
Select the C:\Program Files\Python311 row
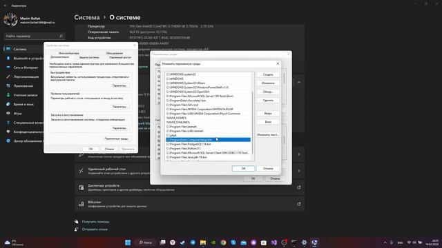pyautogui.click(x=208, y=149)
